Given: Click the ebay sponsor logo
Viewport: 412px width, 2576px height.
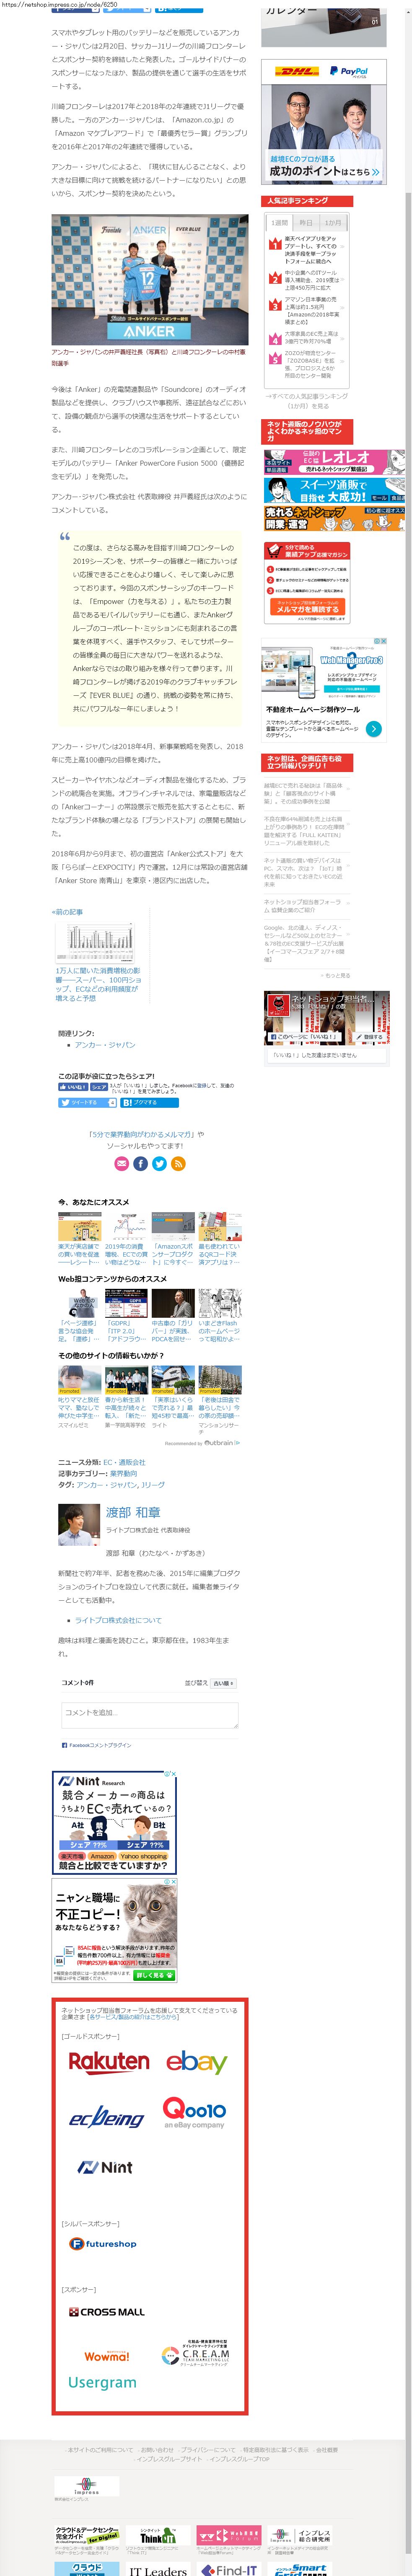Looking at the screenshot, I should click(x=196, y=2062).
